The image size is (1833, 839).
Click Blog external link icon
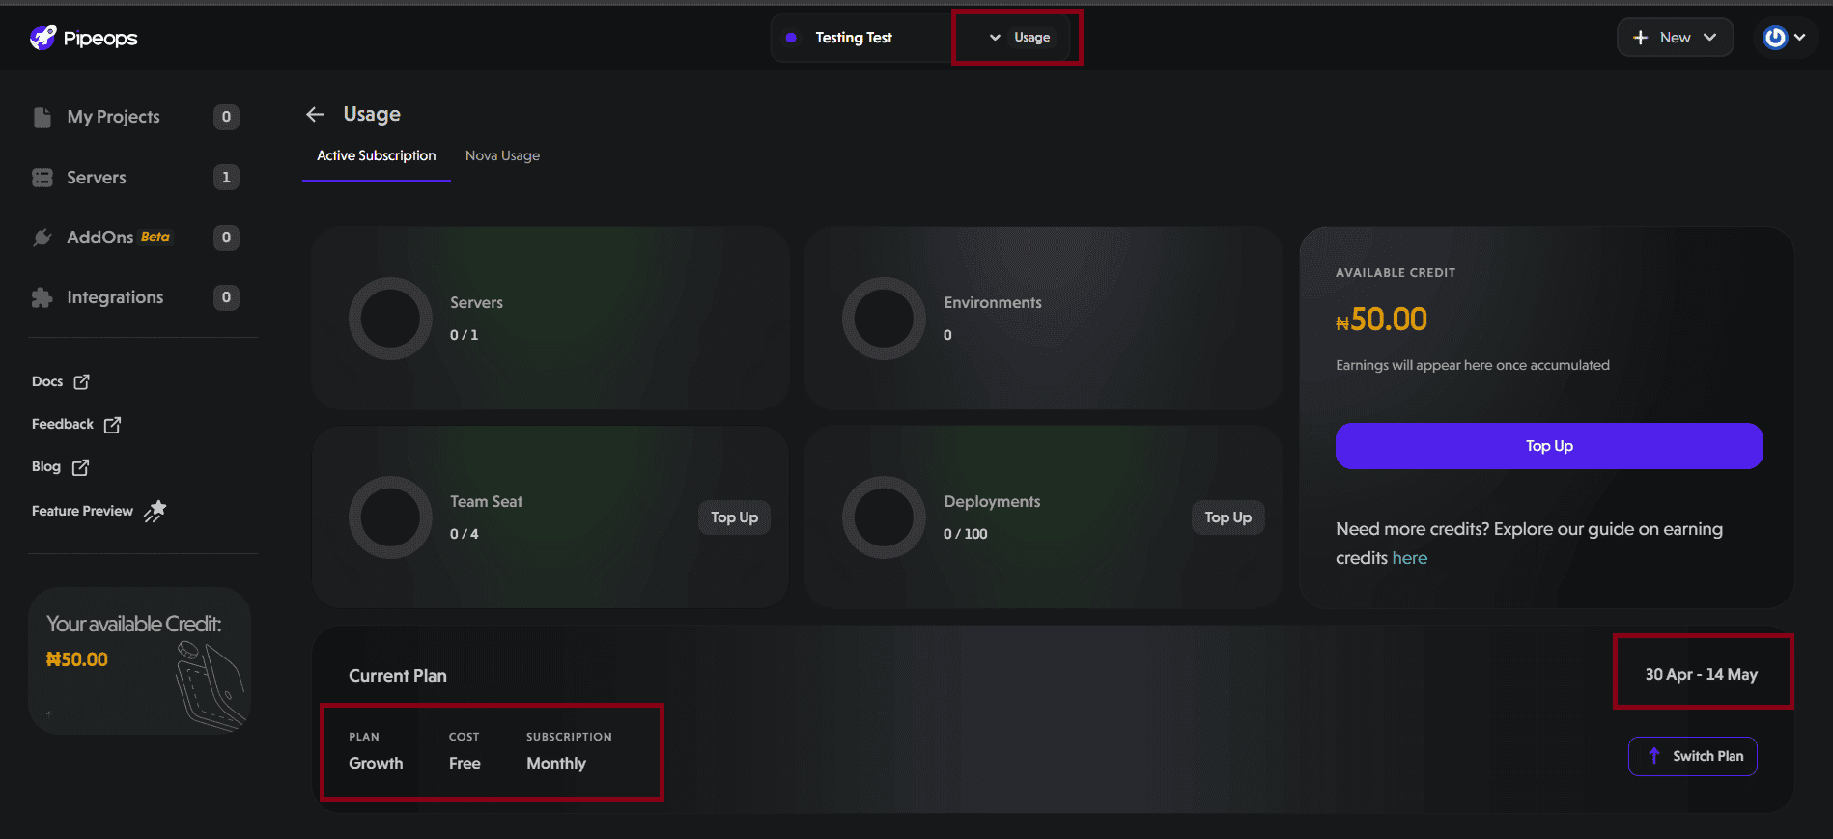pos(80,467)
